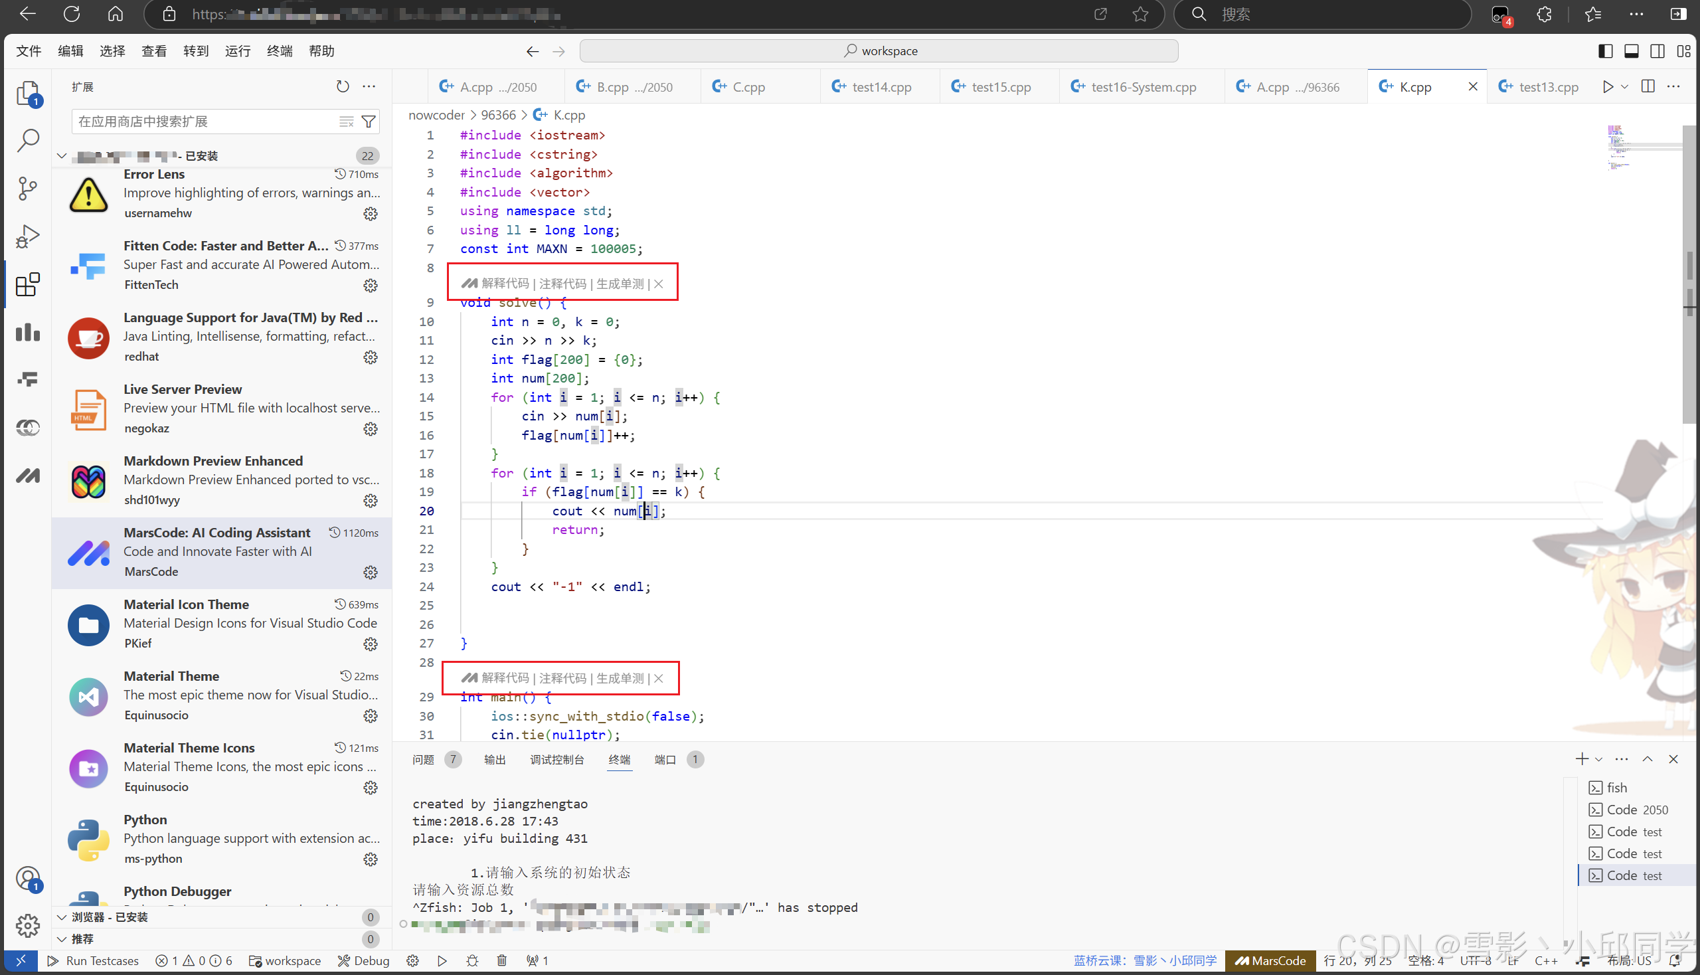This screenshot has width=1700, height=975.
Task: Open MarsCode icon in activity bar
Action: point(27,476)
